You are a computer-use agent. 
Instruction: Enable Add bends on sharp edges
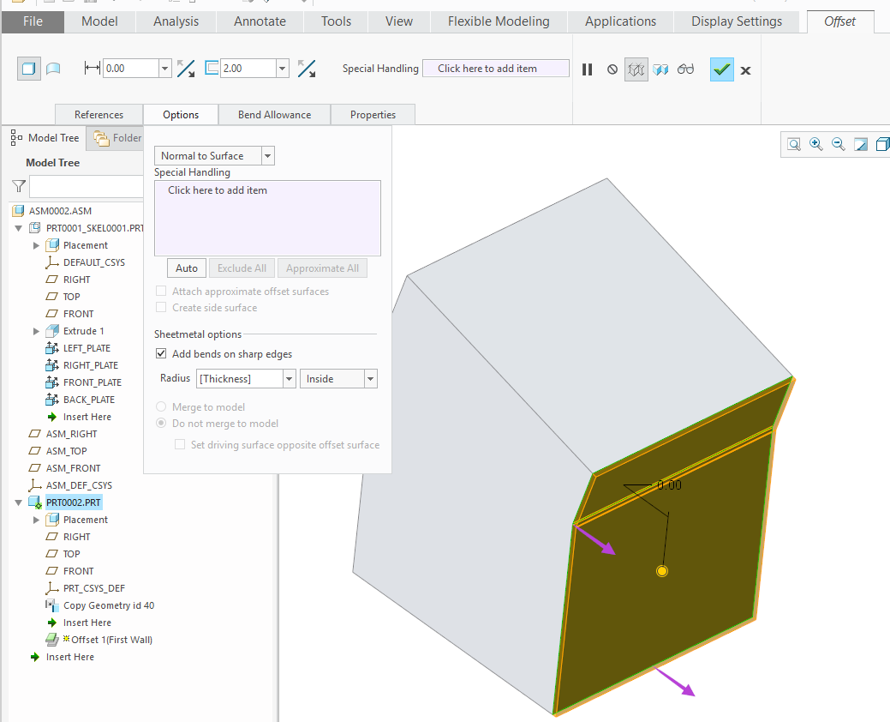[x=161, y=353]
